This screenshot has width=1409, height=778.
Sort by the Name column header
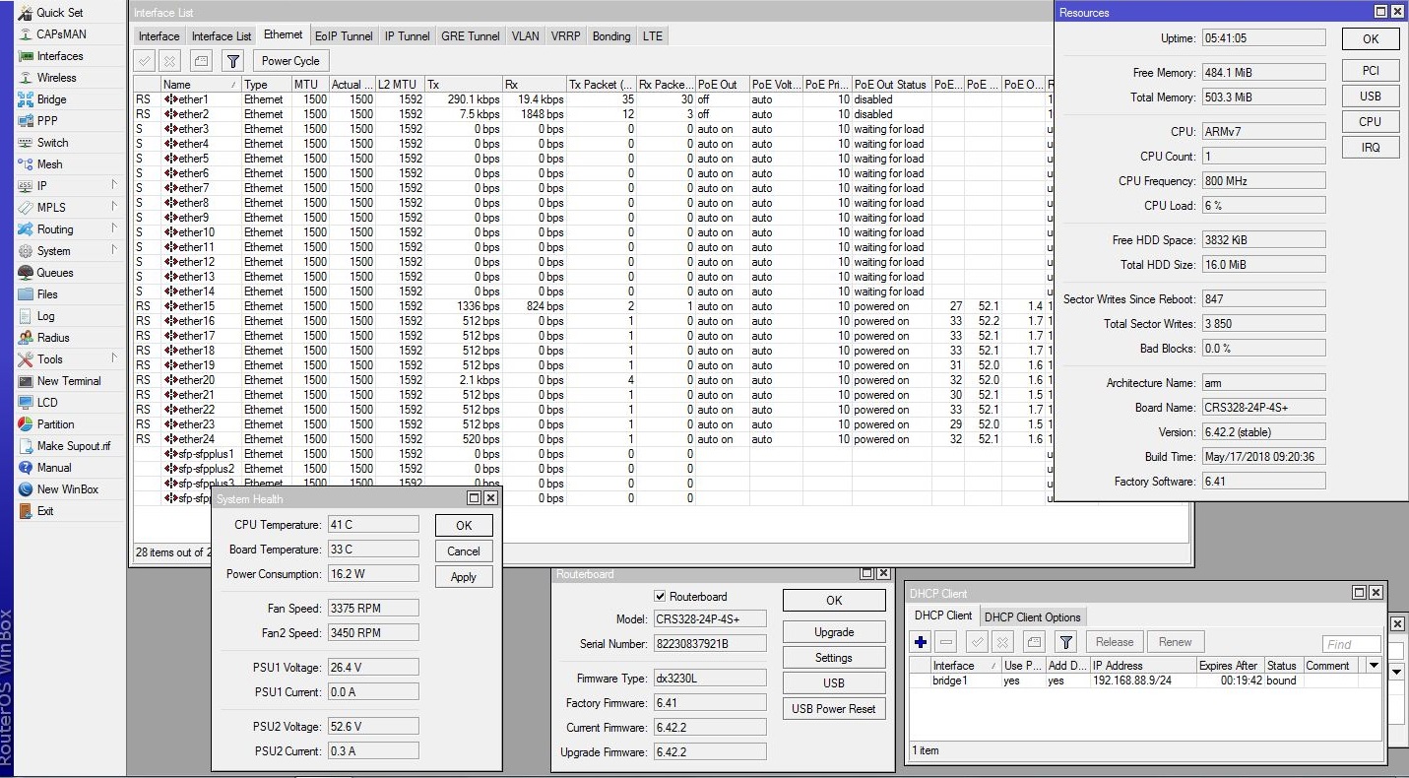201,85
